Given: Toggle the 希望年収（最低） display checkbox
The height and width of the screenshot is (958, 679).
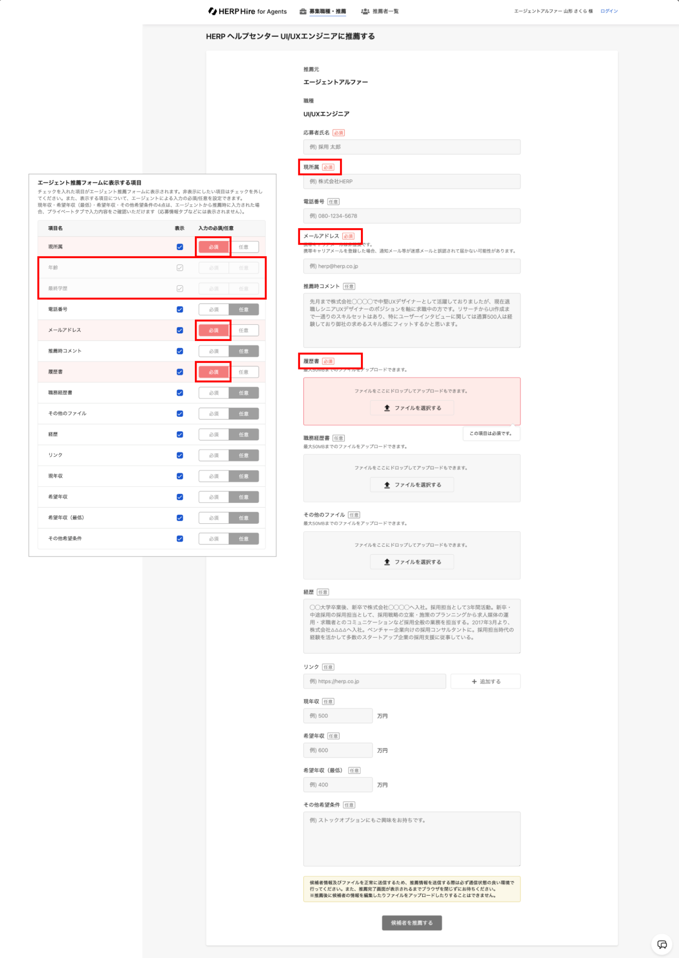Looking at the screenshot, I should (180, 518).
